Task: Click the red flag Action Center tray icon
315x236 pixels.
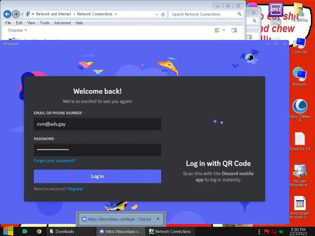Action: tap(267, 232)
